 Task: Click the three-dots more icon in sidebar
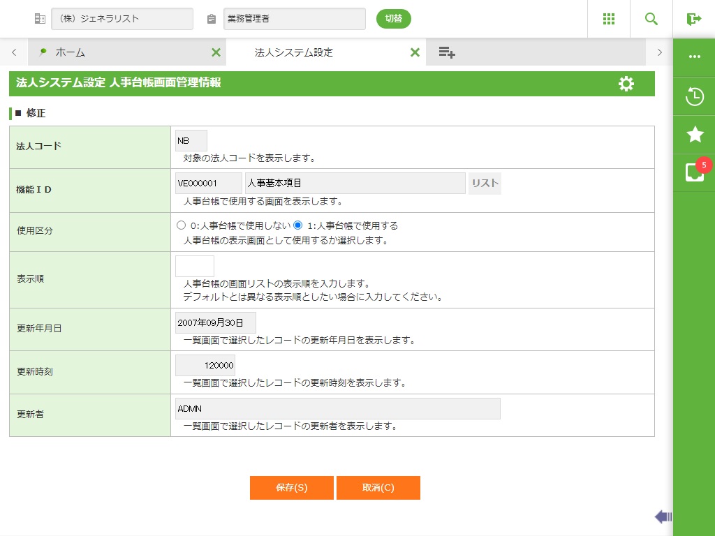click(x=694, y=57)
